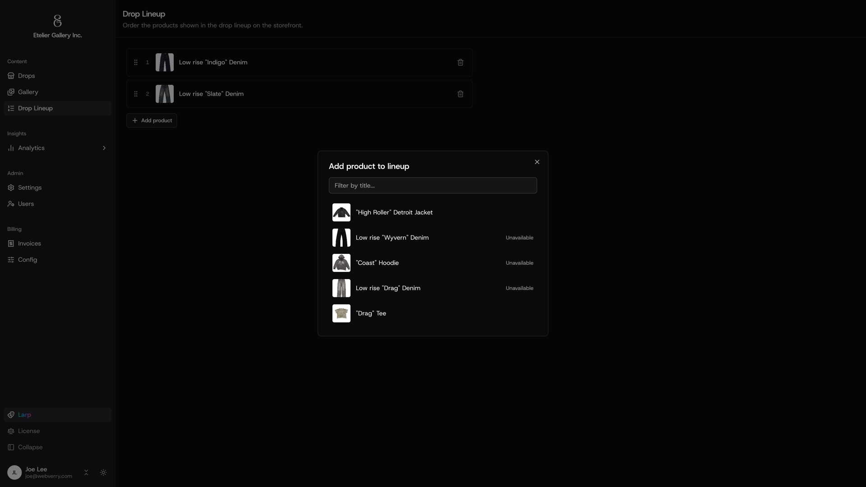The width and height of the screenshot is (866, 487).
Task: Close the Add product to lineup dialog
Action: [x=537, y=162]
